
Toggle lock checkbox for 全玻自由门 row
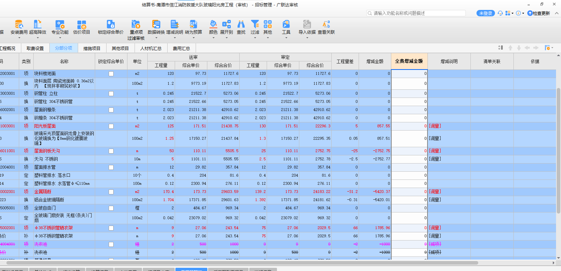coord(111,208)
